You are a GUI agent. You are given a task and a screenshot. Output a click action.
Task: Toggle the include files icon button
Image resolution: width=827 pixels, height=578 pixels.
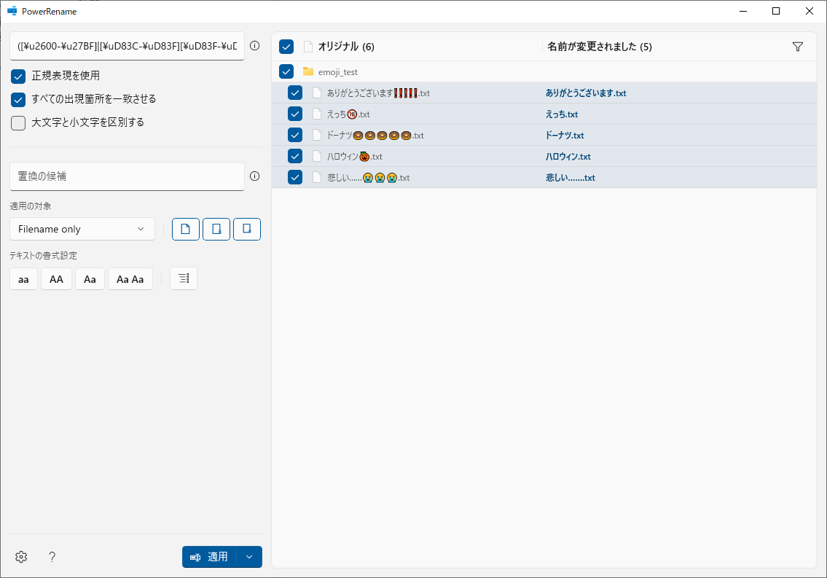pyautogui.click(x=186, y=229)
